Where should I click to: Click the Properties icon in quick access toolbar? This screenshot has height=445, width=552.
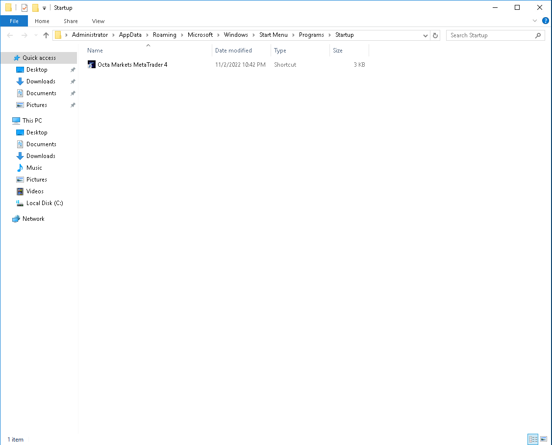[x=25, y=8]
